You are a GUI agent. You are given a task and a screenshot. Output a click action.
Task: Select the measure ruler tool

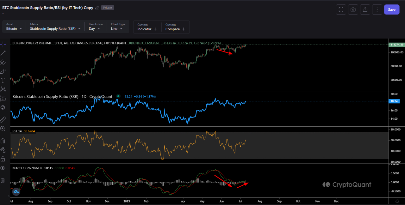coord(3,119)
